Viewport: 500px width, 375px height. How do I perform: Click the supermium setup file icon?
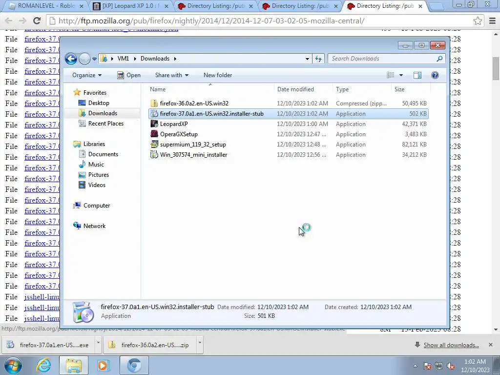pos(154,144)
